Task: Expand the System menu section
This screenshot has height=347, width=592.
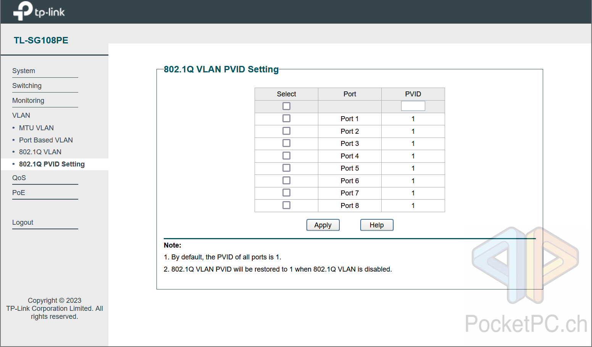Action: tap(24, 71)
